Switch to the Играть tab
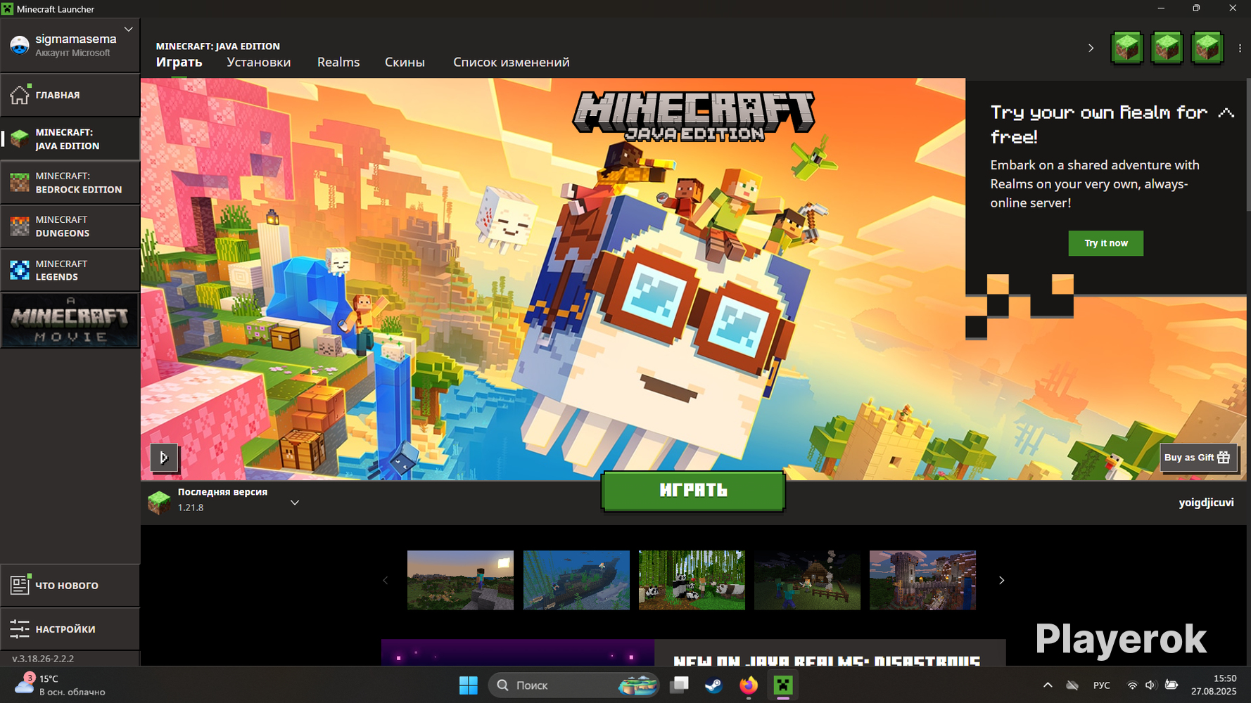The width and height of the screenshot is (1251, 703). [179, 62]
